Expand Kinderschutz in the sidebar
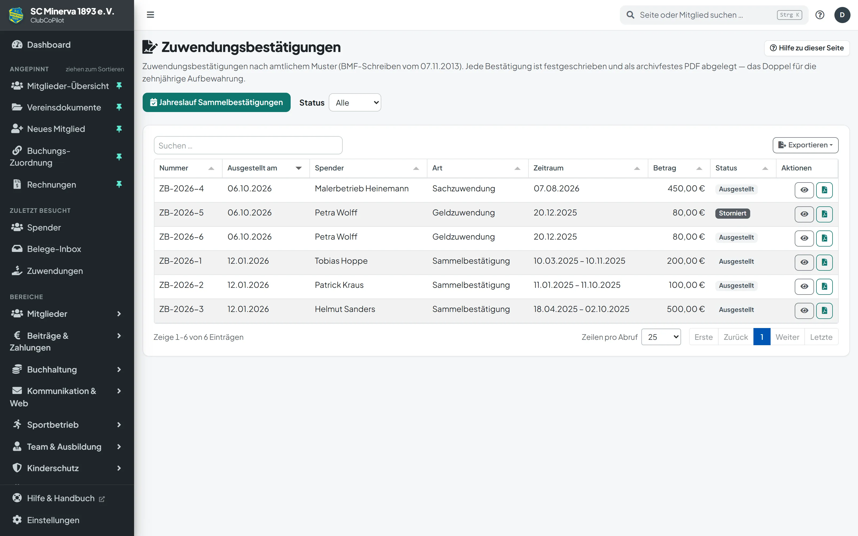The width and height of the screenshot is (858, 536). pos(67,468)
